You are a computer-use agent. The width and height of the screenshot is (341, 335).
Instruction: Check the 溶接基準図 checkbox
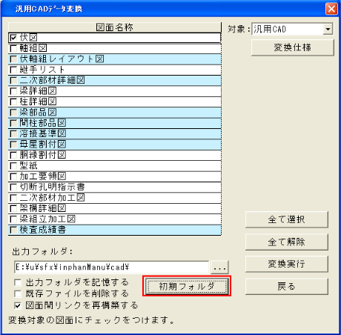point(13,134)
